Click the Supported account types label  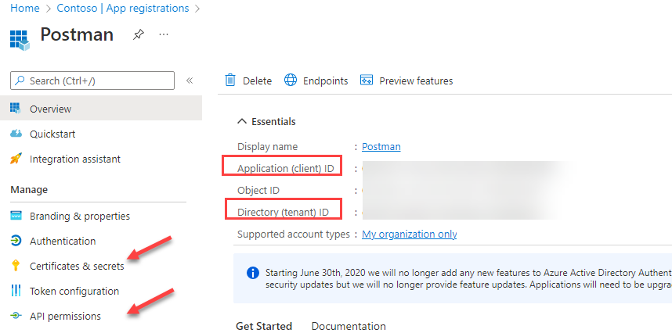294,234
